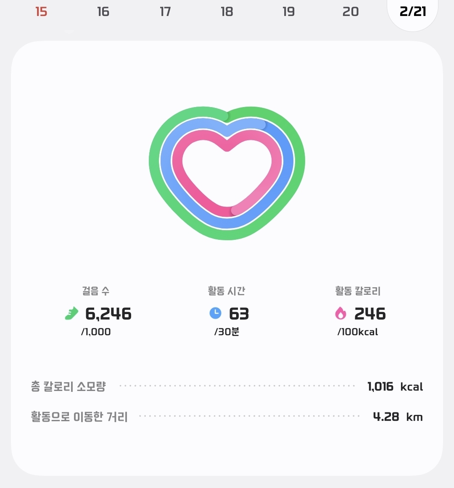Open the 63 minutes active time value
This screenshot has width=454, height=488.
pos(239,314)
